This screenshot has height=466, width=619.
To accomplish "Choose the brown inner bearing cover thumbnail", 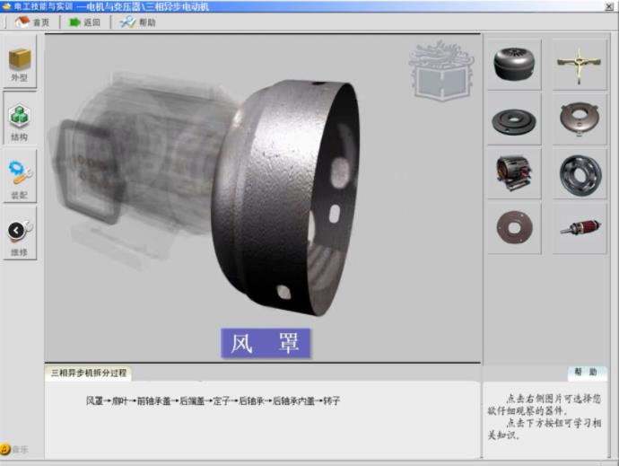I will (514, 228).
